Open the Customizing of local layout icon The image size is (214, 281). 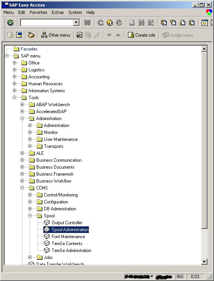tap(209, 12)
